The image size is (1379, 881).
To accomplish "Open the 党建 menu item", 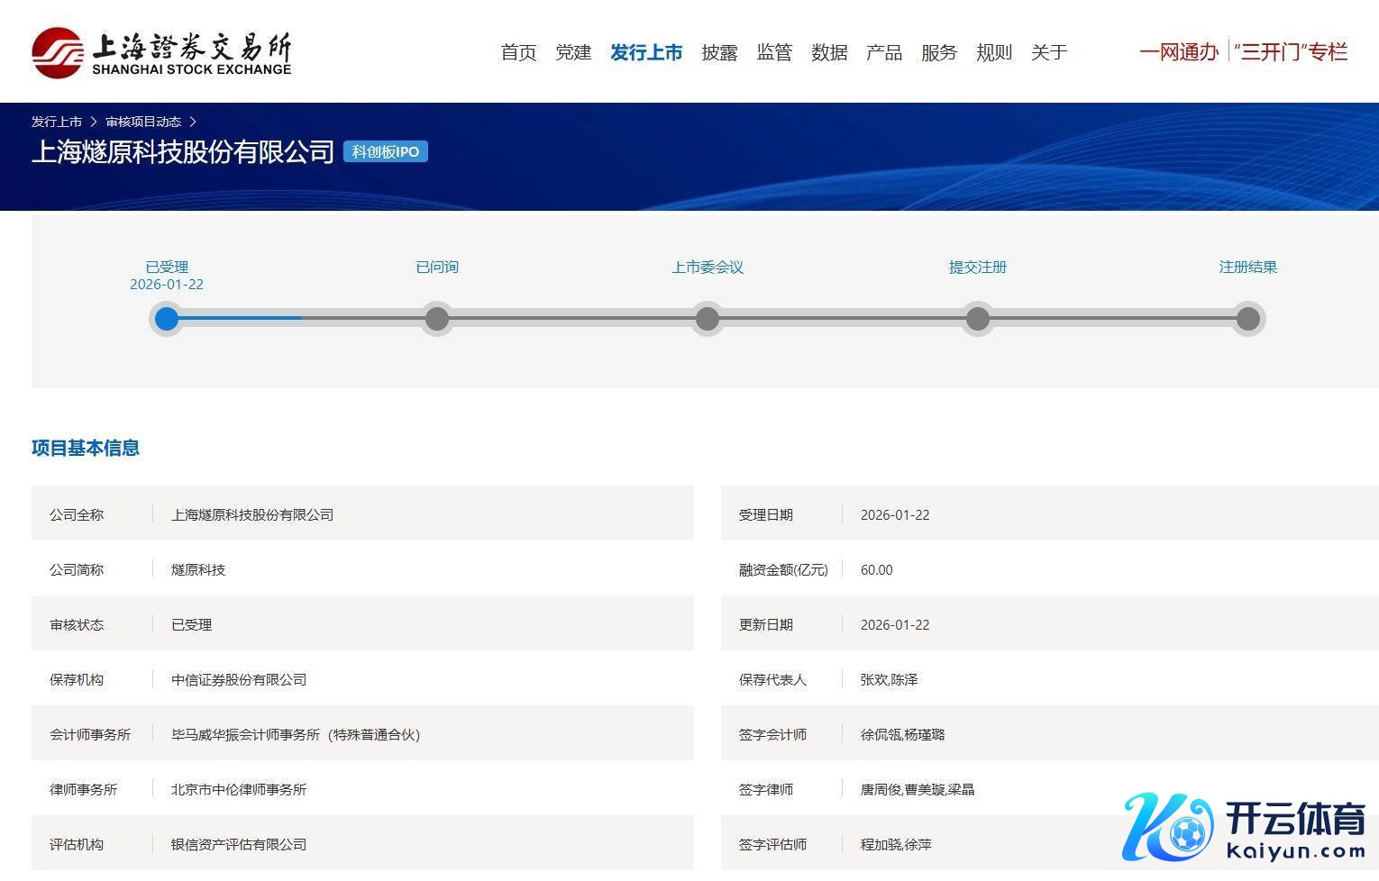I will coord(573,53).
